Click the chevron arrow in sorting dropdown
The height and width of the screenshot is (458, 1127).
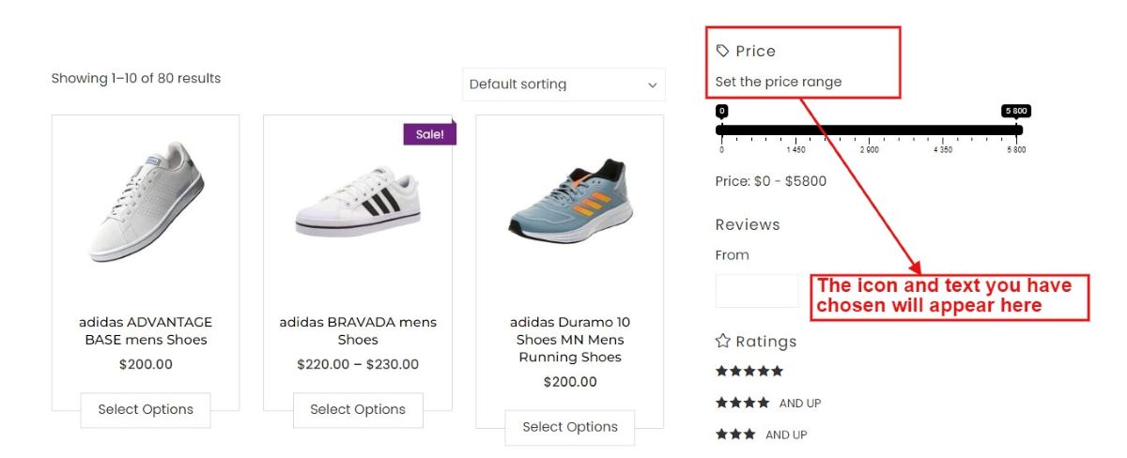653,85
